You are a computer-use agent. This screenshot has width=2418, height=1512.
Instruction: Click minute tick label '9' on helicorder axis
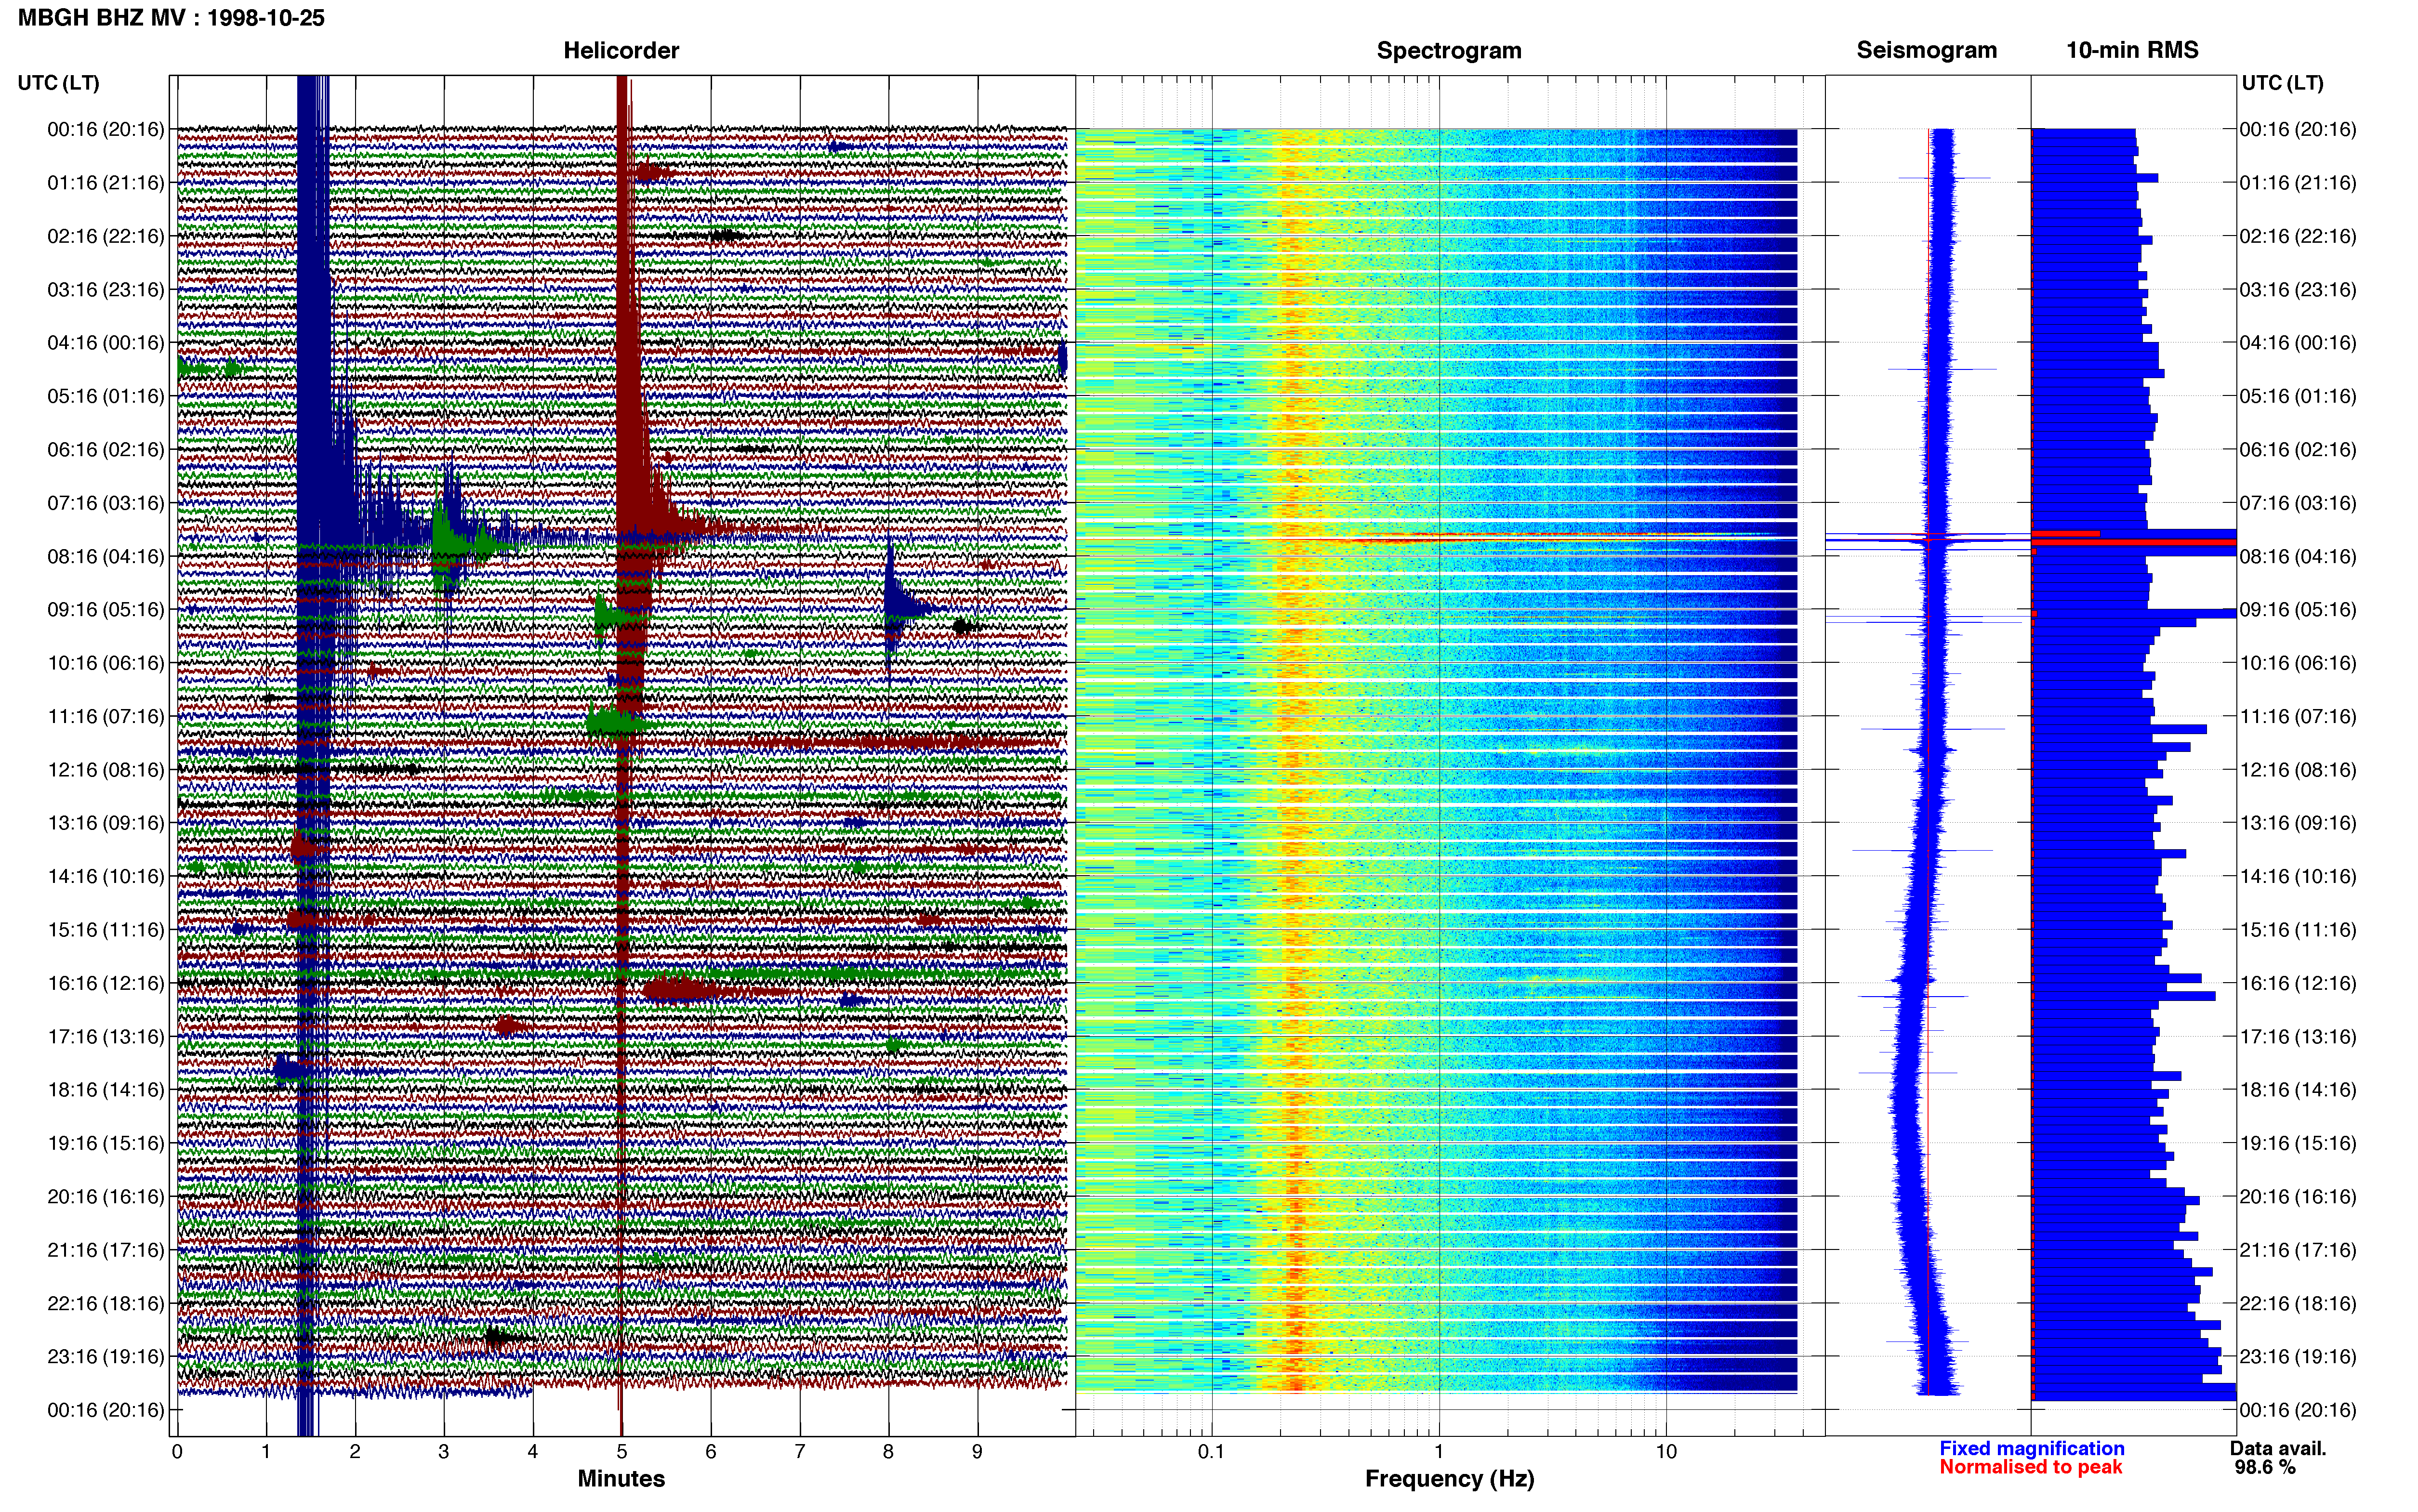click(x=977, y=1452)
